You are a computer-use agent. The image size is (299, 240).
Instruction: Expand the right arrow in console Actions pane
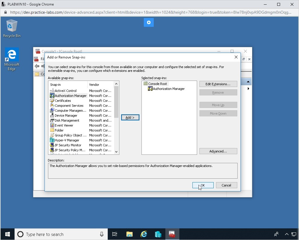tap(248, 88)
